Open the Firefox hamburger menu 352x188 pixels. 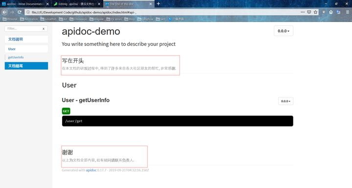point(347,12)
